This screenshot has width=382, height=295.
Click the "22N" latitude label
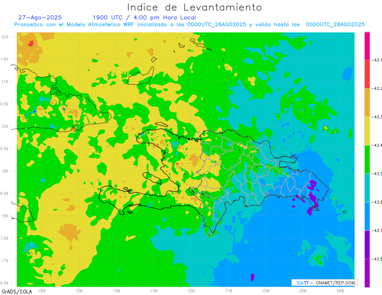pos(5,37)
